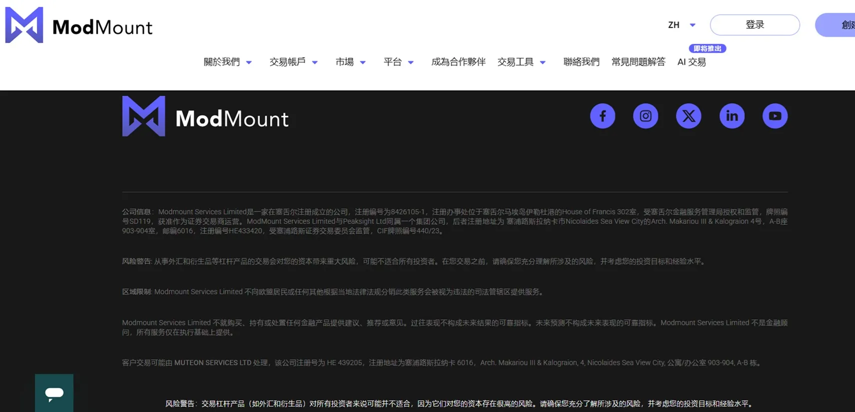The width and height of the screenshot is (855, 412).
Task: Click the 即将推出 badge
Action: (707, 48)
